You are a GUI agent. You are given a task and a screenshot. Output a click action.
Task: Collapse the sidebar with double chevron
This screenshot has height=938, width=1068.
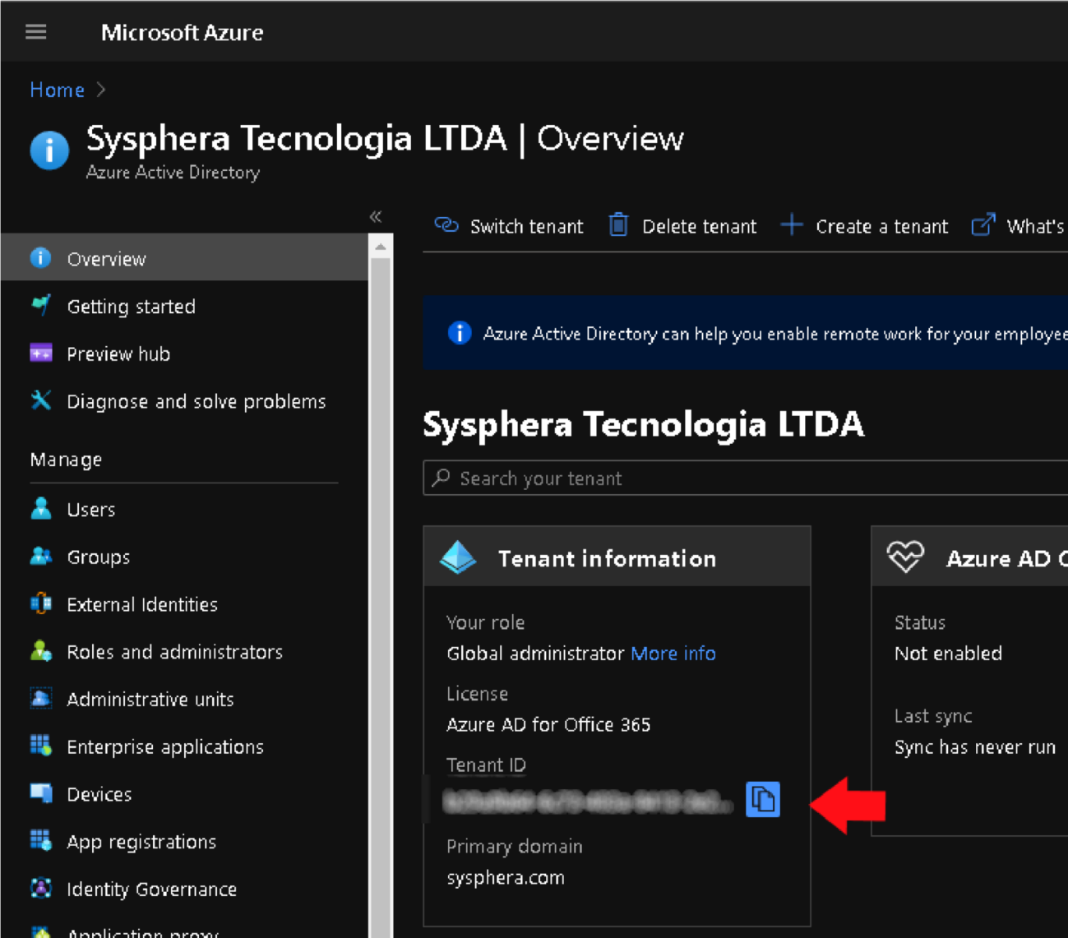click(376, 217)
